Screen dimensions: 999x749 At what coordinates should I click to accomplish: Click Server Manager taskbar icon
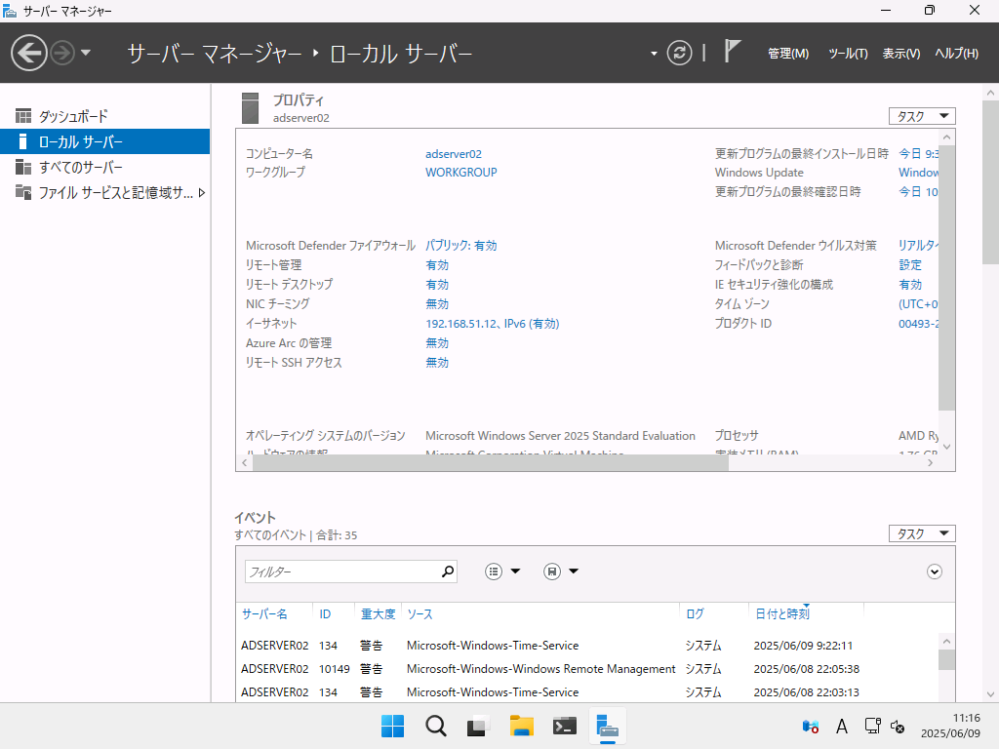607,726
